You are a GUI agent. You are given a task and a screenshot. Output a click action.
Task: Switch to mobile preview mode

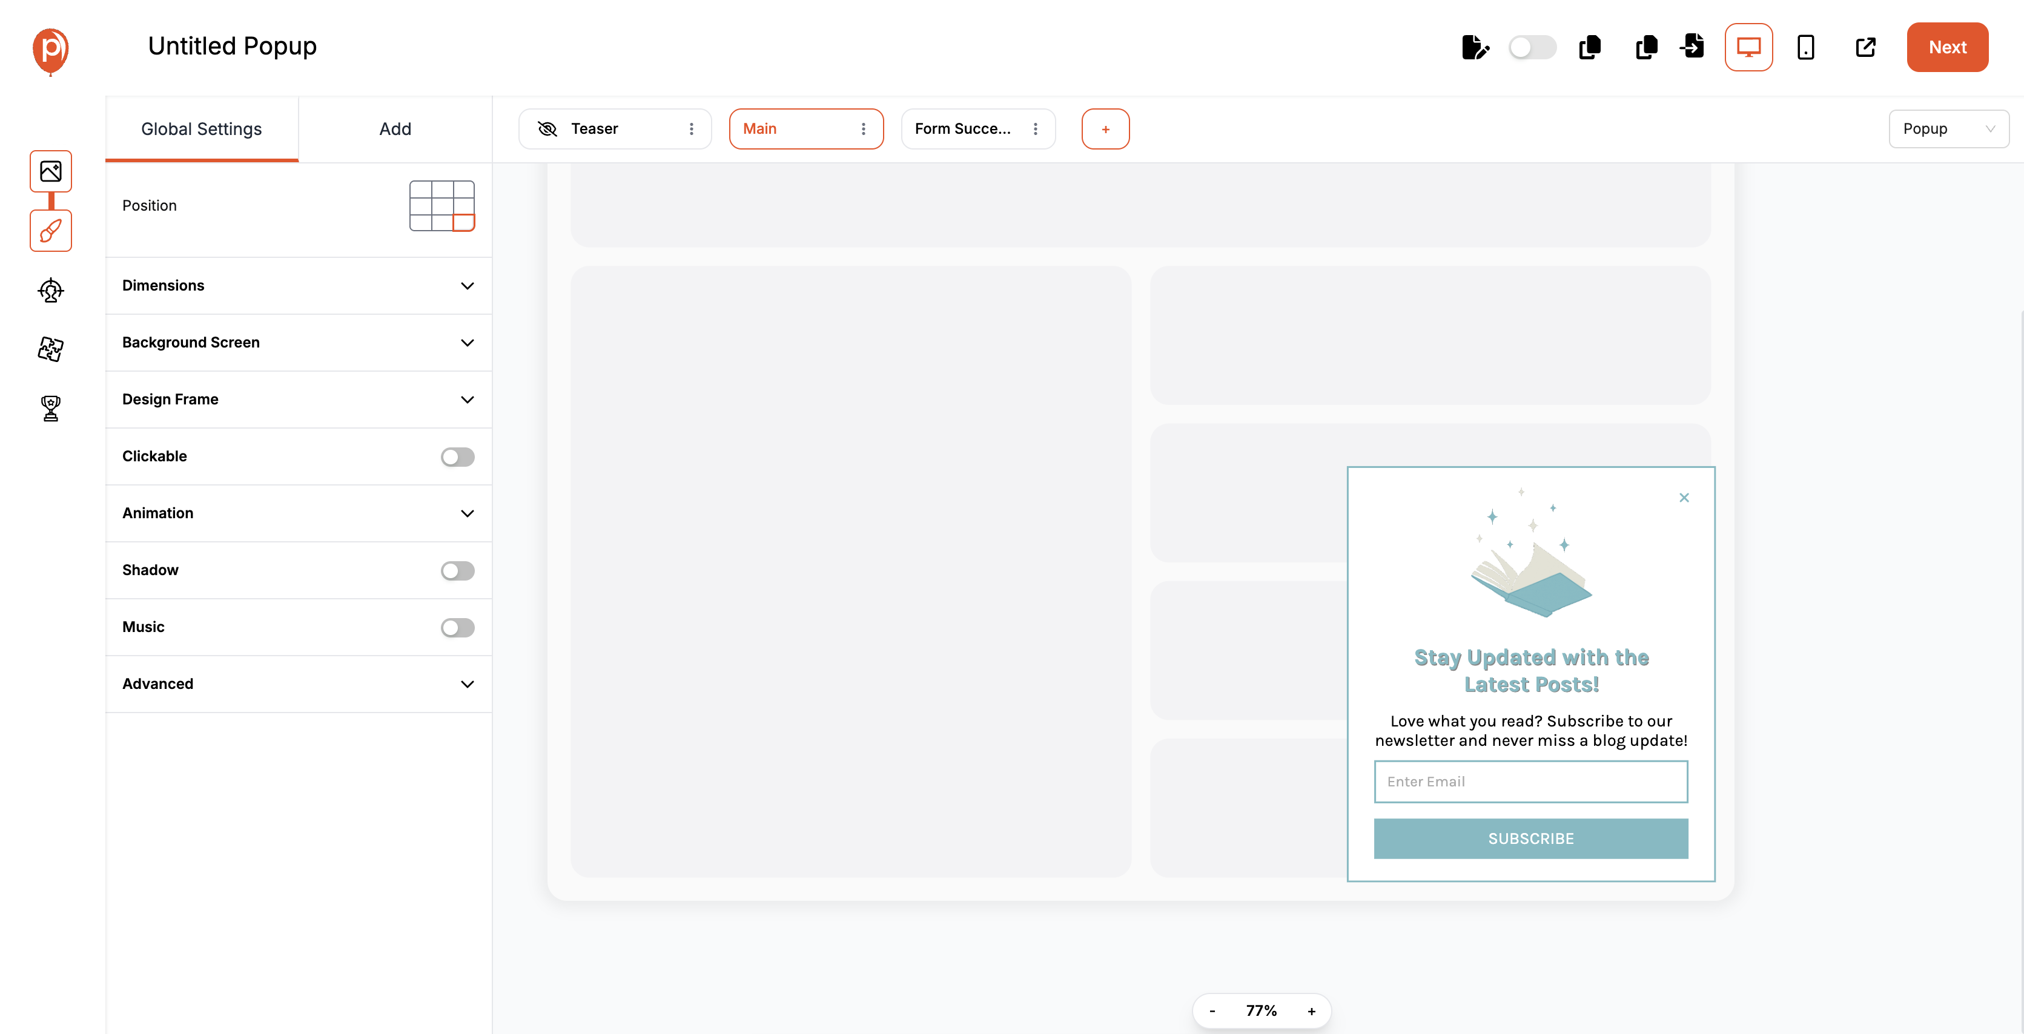click(1805, 48)
